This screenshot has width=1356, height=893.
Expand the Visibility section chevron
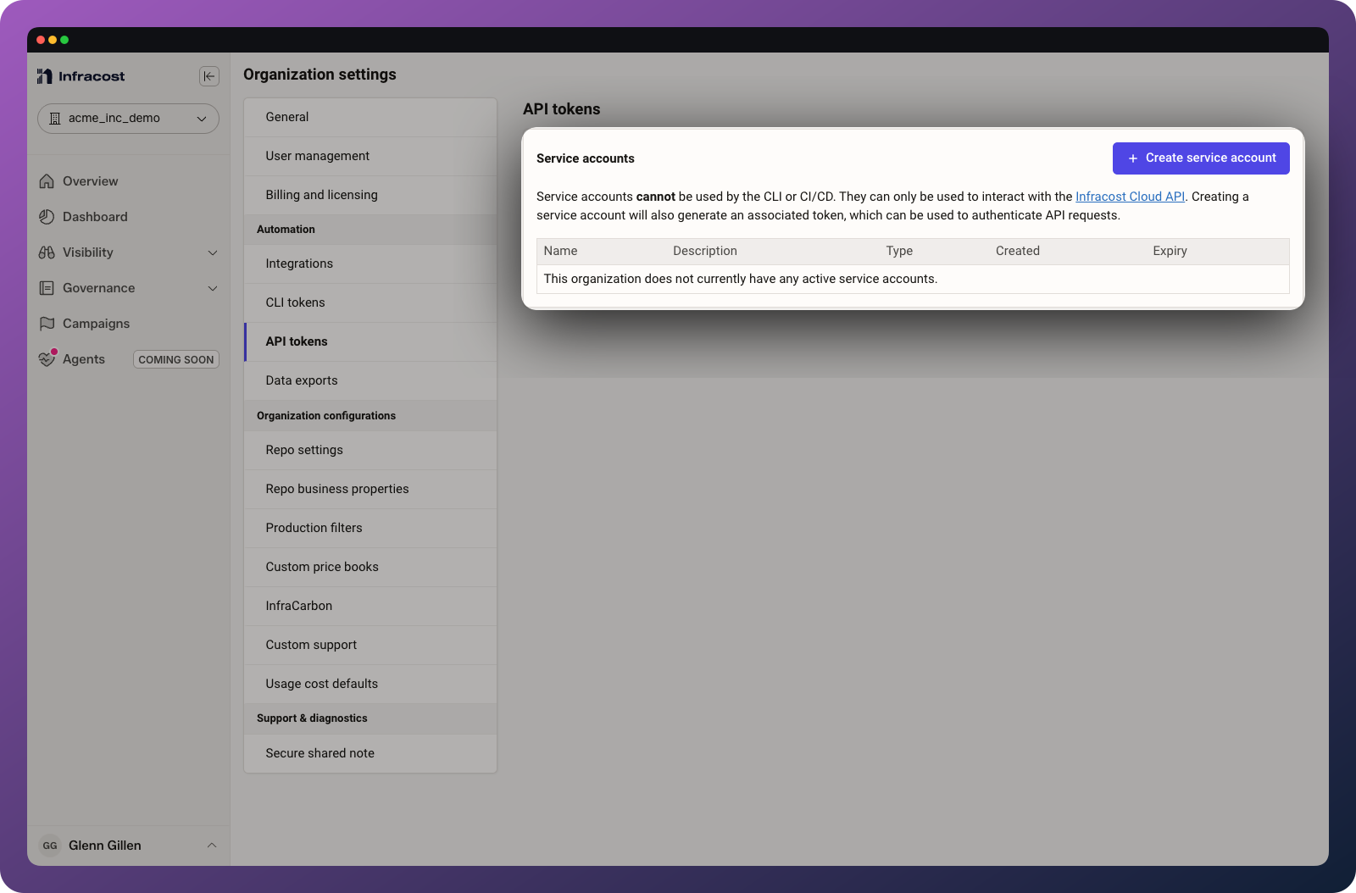pyautogui.click(x=213, y=252)
